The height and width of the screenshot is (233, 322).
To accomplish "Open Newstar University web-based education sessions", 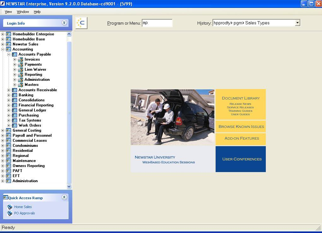I will (x=173, y=159).
